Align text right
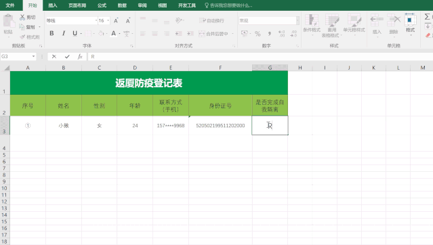433x245 pixels. tap(167, 34)
